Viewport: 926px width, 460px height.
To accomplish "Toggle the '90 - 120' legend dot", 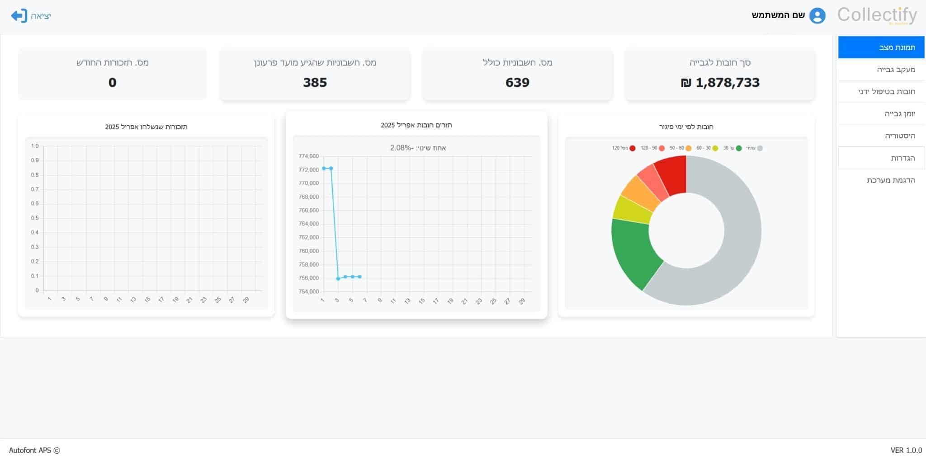I will (662, 148).
